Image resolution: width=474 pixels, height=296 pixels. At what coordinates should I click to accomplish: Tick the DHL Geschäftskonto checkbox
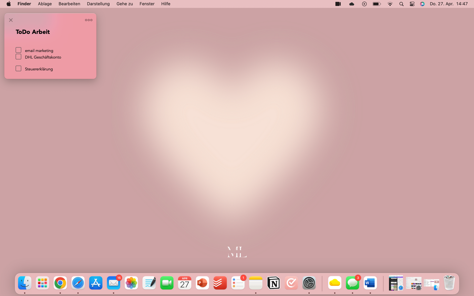tap(18, 57)
